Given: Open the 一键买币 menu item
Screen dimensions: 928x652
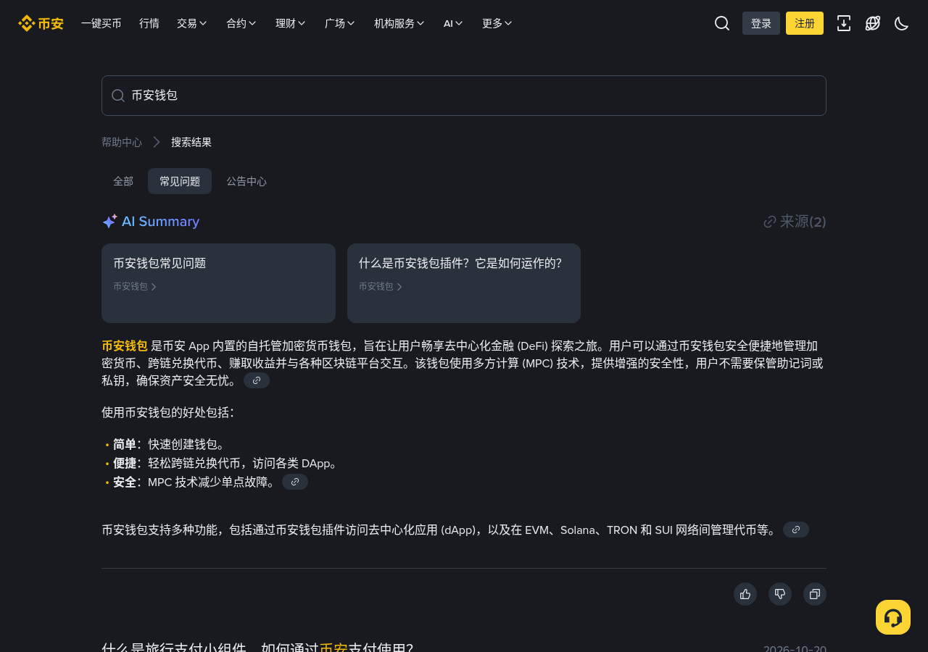Looking at the screenshot, I should coord(101,23).
